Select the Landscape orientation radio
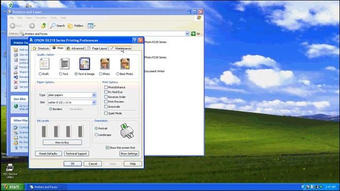This screenshot has height=191, width=340. (x=96, y=135)
